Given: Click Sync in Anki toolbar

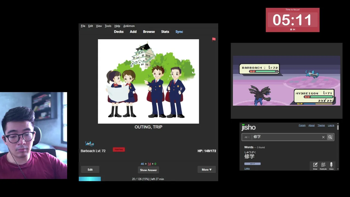Looking at the screenshot, I should coord(179,32).
